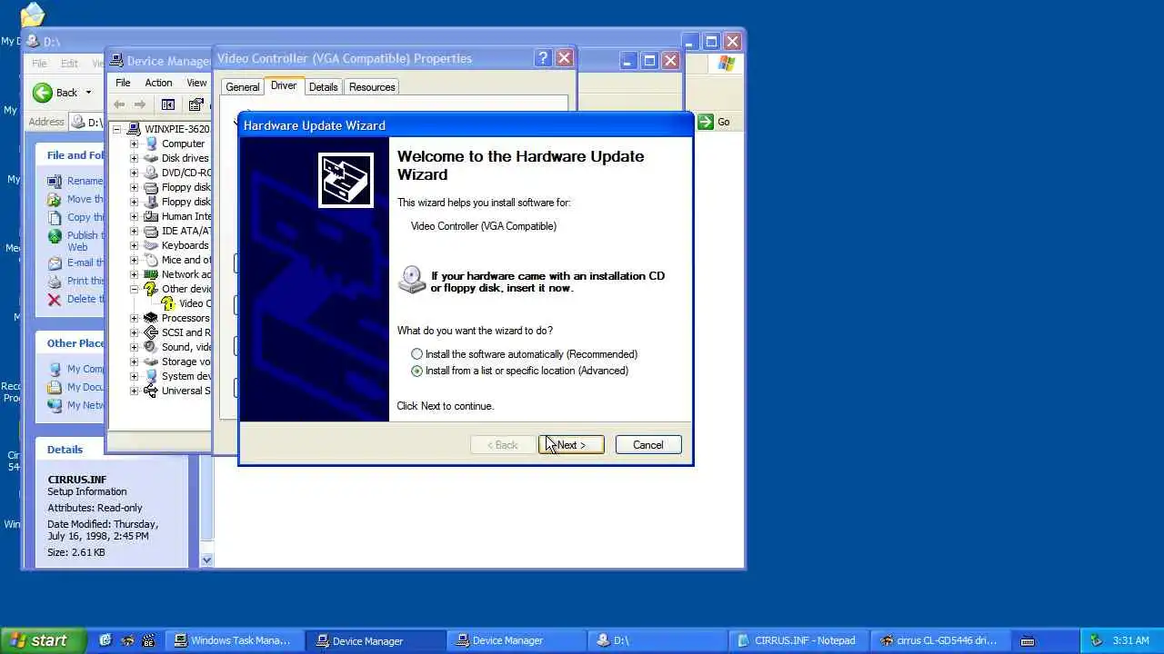
Task: Click scroll down arrow in Explorer side pane
Action: [206, 560]
